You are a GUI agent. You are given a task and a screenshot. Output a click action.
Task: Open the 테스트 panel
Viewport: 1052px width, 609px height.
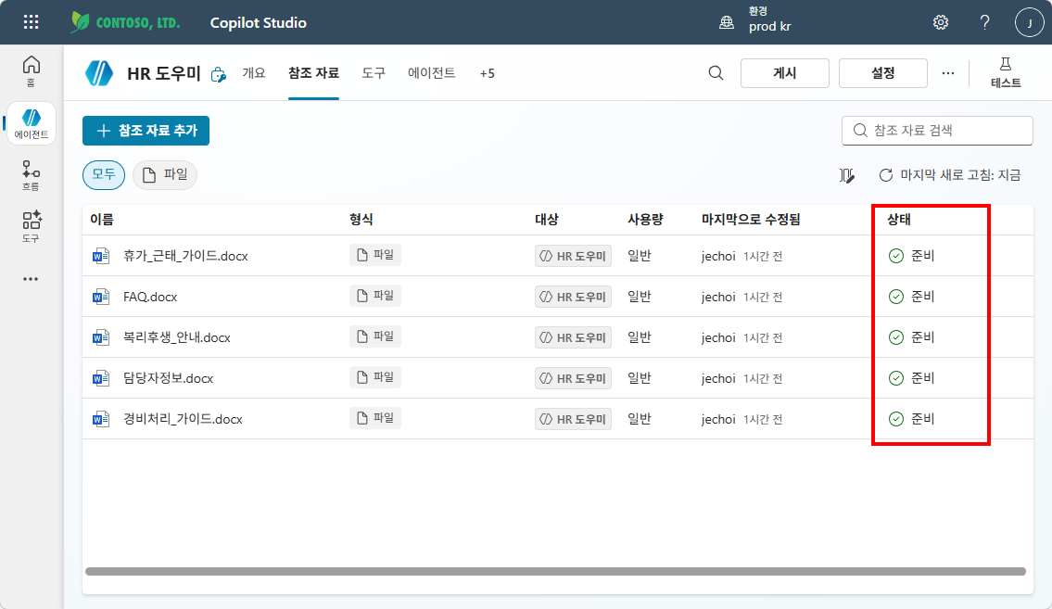pos(1006,72)
